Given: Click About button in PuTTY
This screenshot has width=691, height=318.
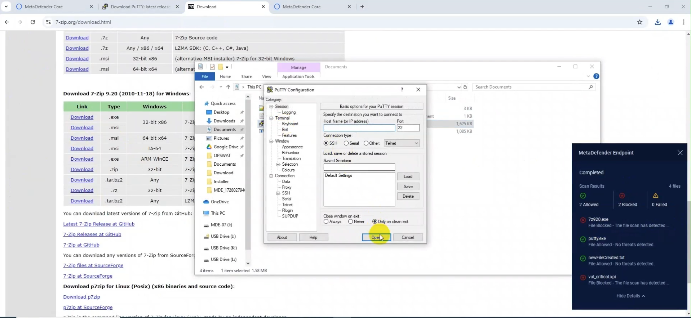Looking at the screenshot, I should tap(282, 237).
